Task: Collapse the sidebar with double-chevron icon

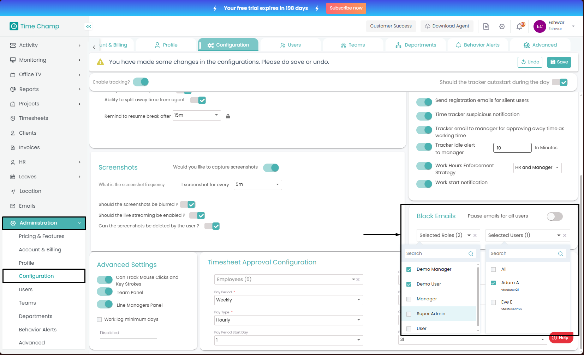Action: click(89, 26)
